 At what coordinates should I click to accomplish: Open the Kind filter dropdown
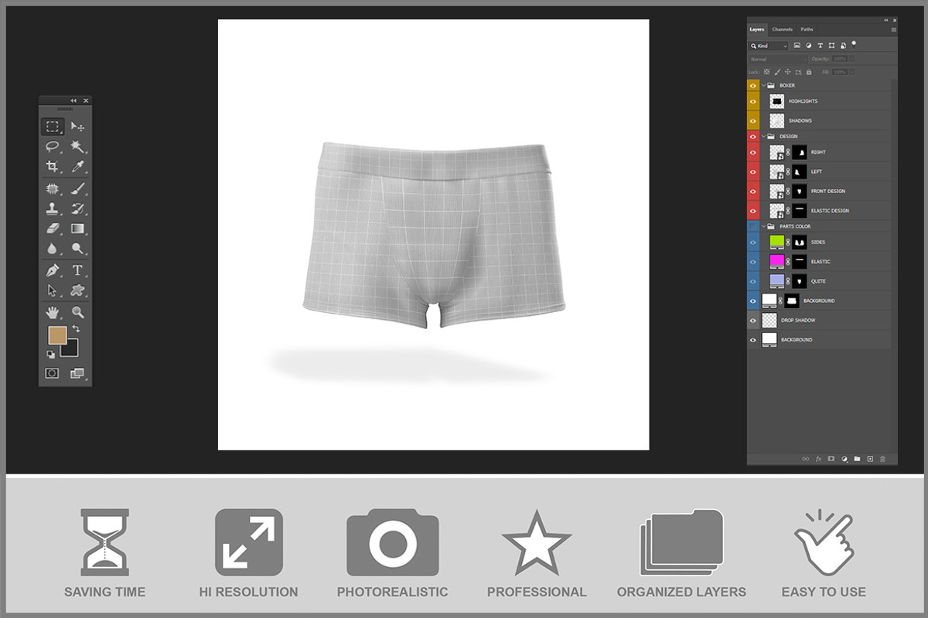pyautogui.click(x=769, y=46)
